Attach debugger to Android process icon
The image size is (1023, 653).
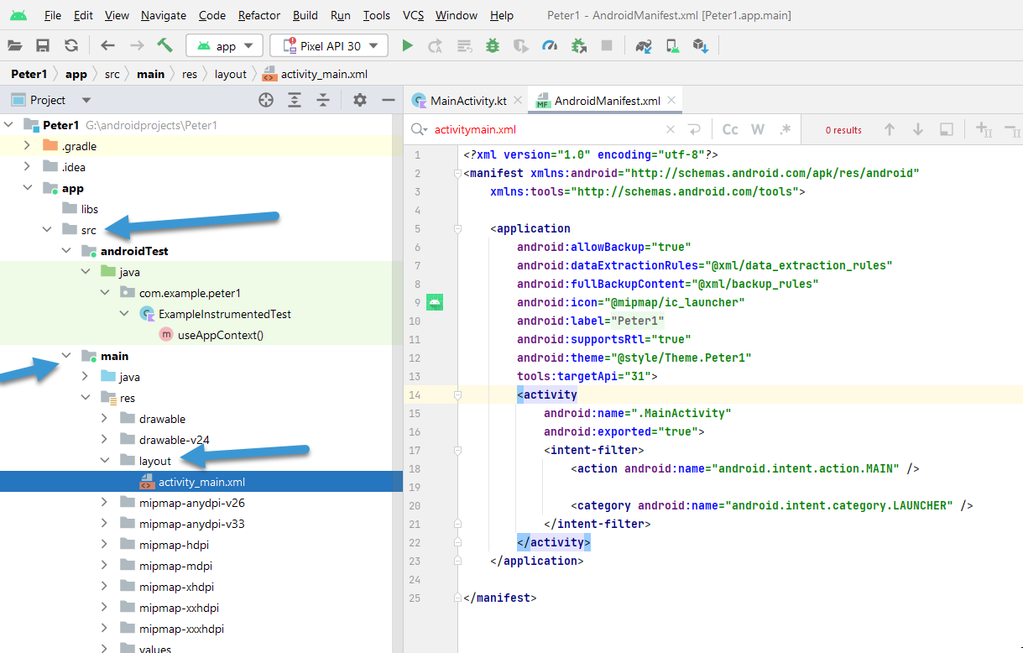(x=579, y=46)
